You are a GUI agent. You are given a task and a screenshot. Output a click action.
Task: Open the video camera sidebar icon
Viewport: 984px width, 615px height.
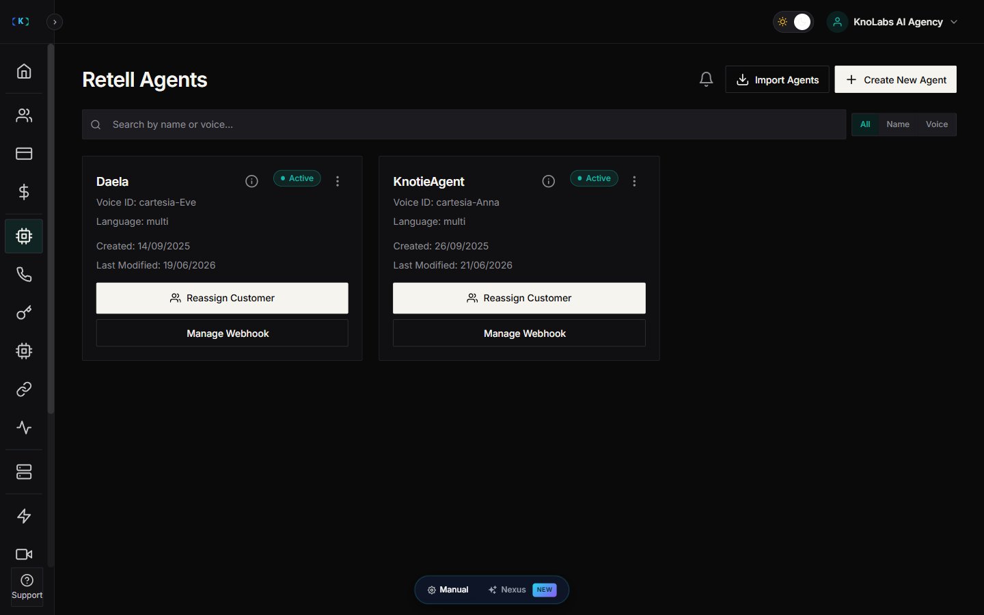click(24, 554)
